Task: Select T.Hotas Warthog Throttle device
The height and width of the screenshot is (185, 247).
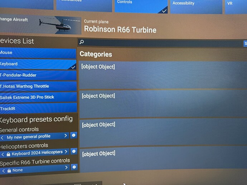Action: tap(38, 86)
